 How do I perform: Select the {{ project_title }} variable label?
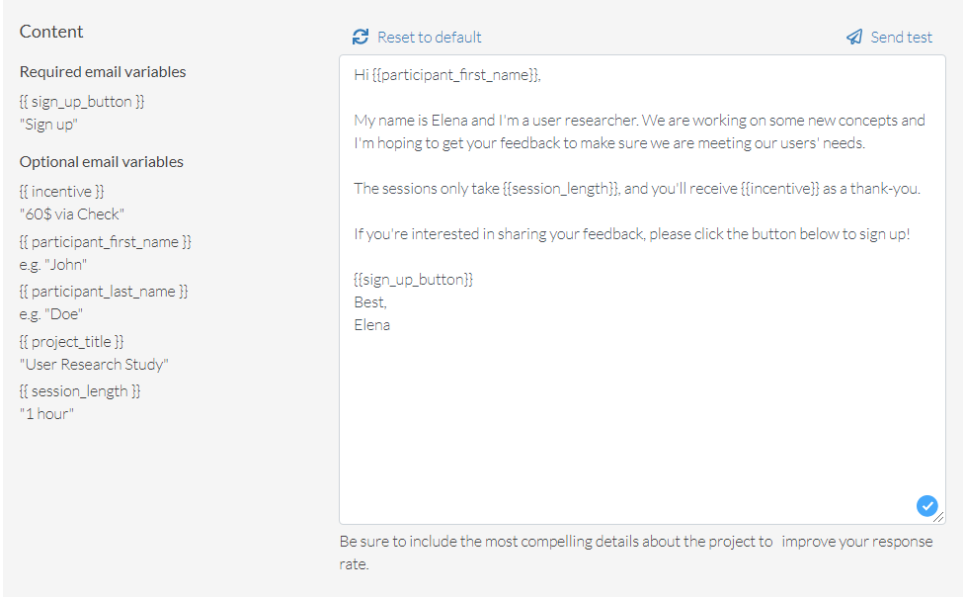point(71,342)
